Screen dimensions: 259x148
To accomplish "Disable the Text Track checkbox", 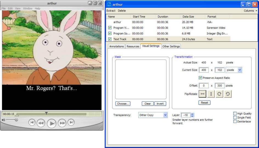I will (x=110, y=39).
